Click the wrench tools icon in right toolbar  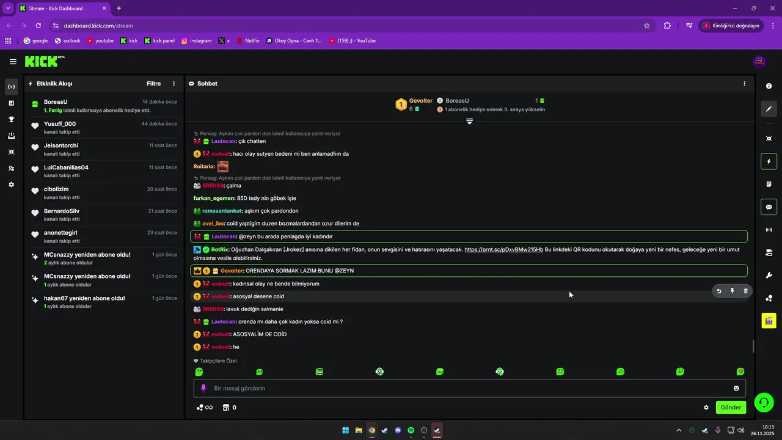[769, 275]
